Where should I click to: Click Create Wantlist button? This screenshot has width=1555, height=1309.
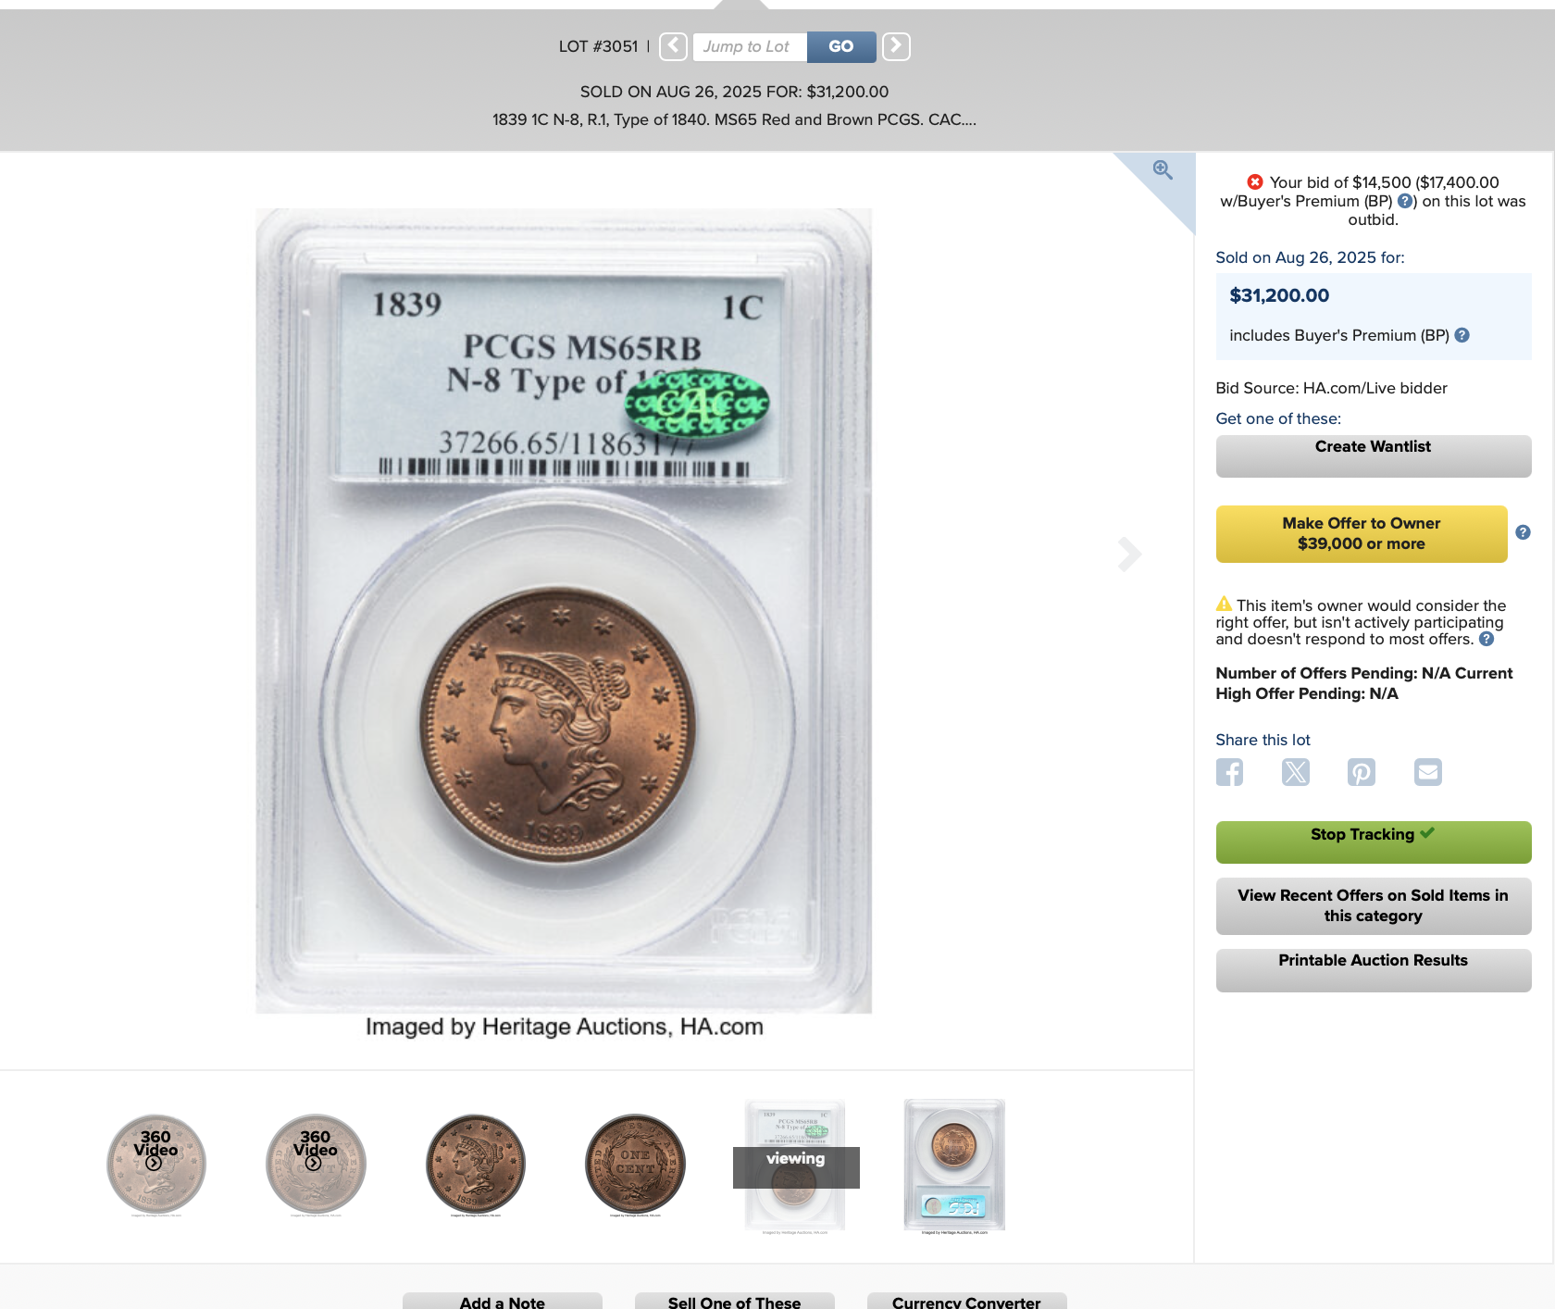point(1374,456)
